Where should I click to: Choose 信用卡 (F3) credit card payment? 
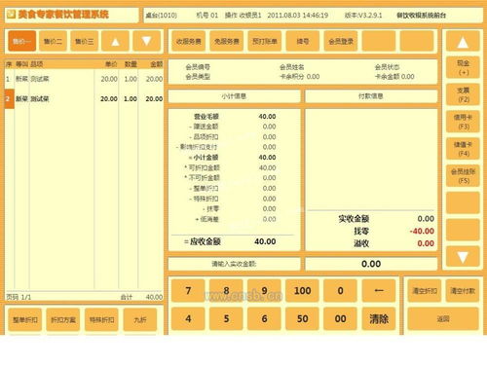tap(463, 122)
